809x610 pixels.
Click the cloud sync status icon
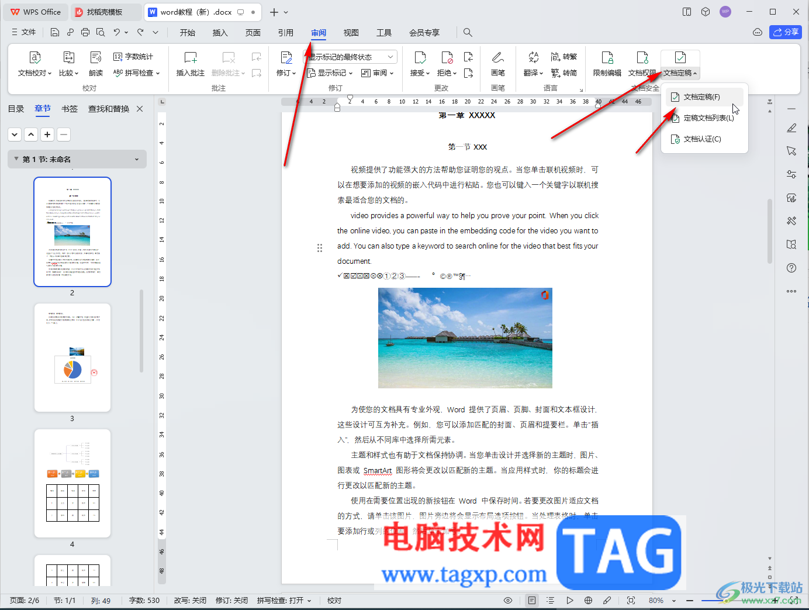[x=758, y=32]
